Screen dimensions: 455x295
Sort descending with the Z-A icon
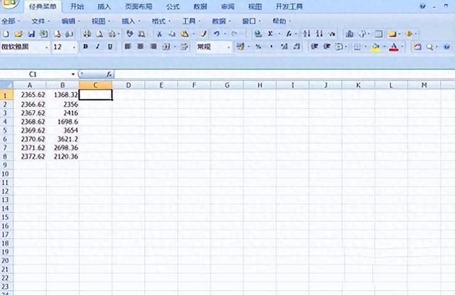pos(319,34)
